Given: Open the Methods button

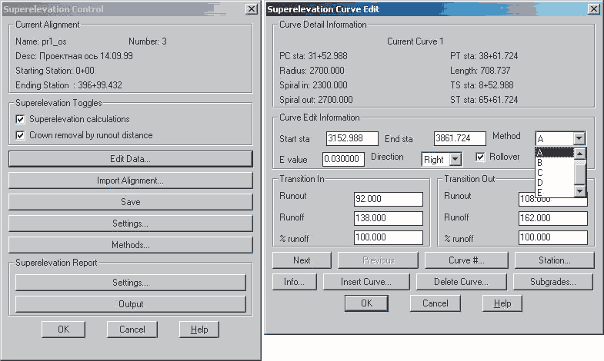Looking at the screenshot, I should point(130,245).
